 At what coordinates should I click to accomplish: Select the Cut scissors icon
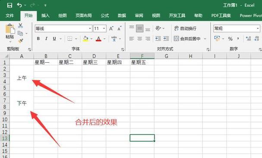point(20,26)
